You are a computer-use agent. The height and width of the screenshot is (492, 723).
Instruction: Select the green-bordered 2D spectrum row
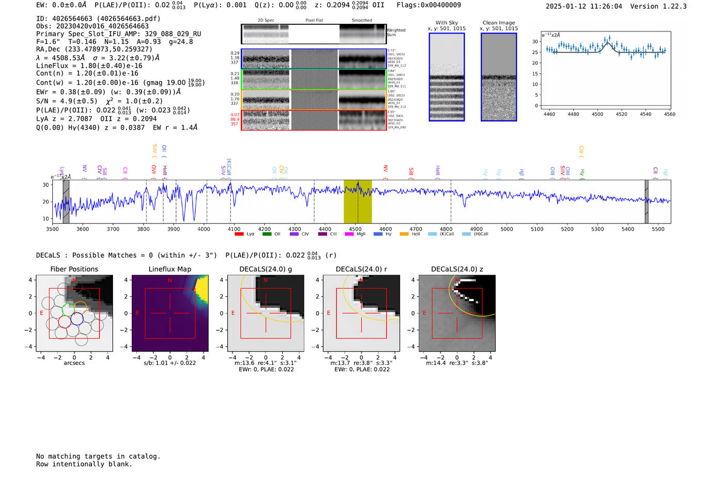(x=313, y=80)
